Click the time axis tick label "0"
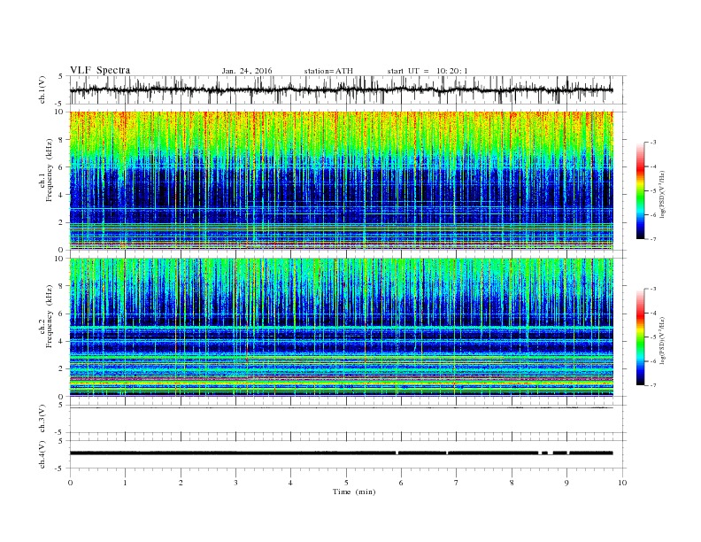This screenshot has width=701, height=542. point(70,483)
